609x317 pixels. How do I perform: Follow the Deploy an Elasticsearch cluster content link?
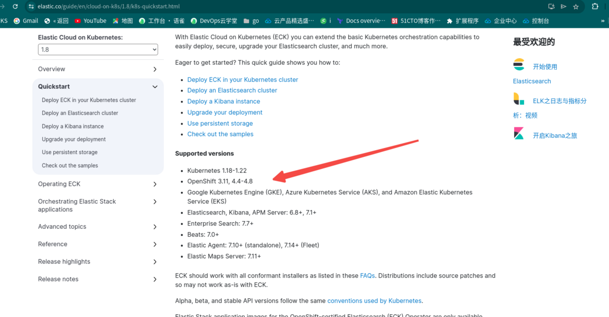(x=232, y=90)
